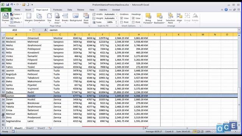Open the Margins menu
The height and width of the screenshot is (136, 242).
click(x=29, y=18)
